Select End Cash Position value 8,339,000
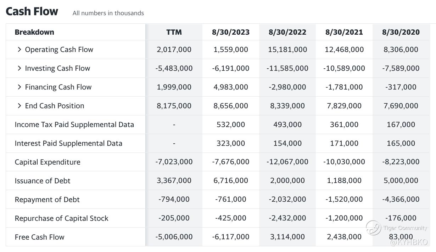Viewport: 436px width, 252px height. [287, 106]
